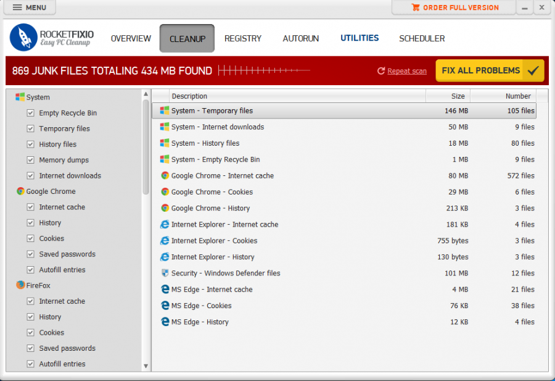555x381 pixels.
Task: Click the shopping cart icon
Action: [416, 7]
